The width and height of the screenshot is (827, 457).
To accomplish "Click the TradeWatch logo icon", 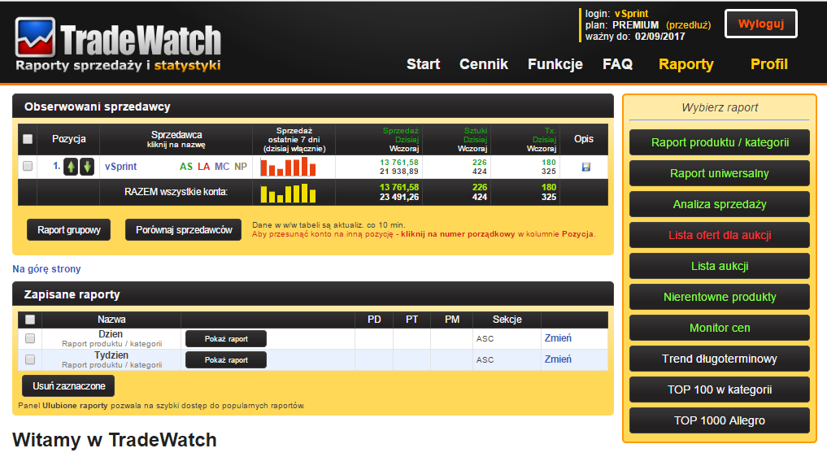I will pyautogui.click(x=35, y=37).
